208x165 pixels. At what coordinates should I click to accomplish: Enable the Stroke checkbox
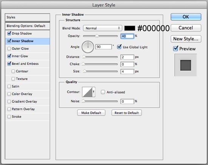click(9, 117)
